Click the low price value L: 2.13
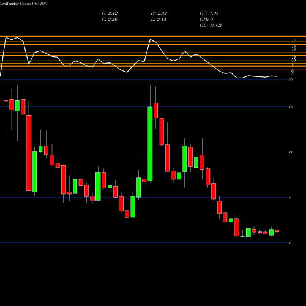The height and width of the screenshot is (306, 306). click(x=159, y=20)
